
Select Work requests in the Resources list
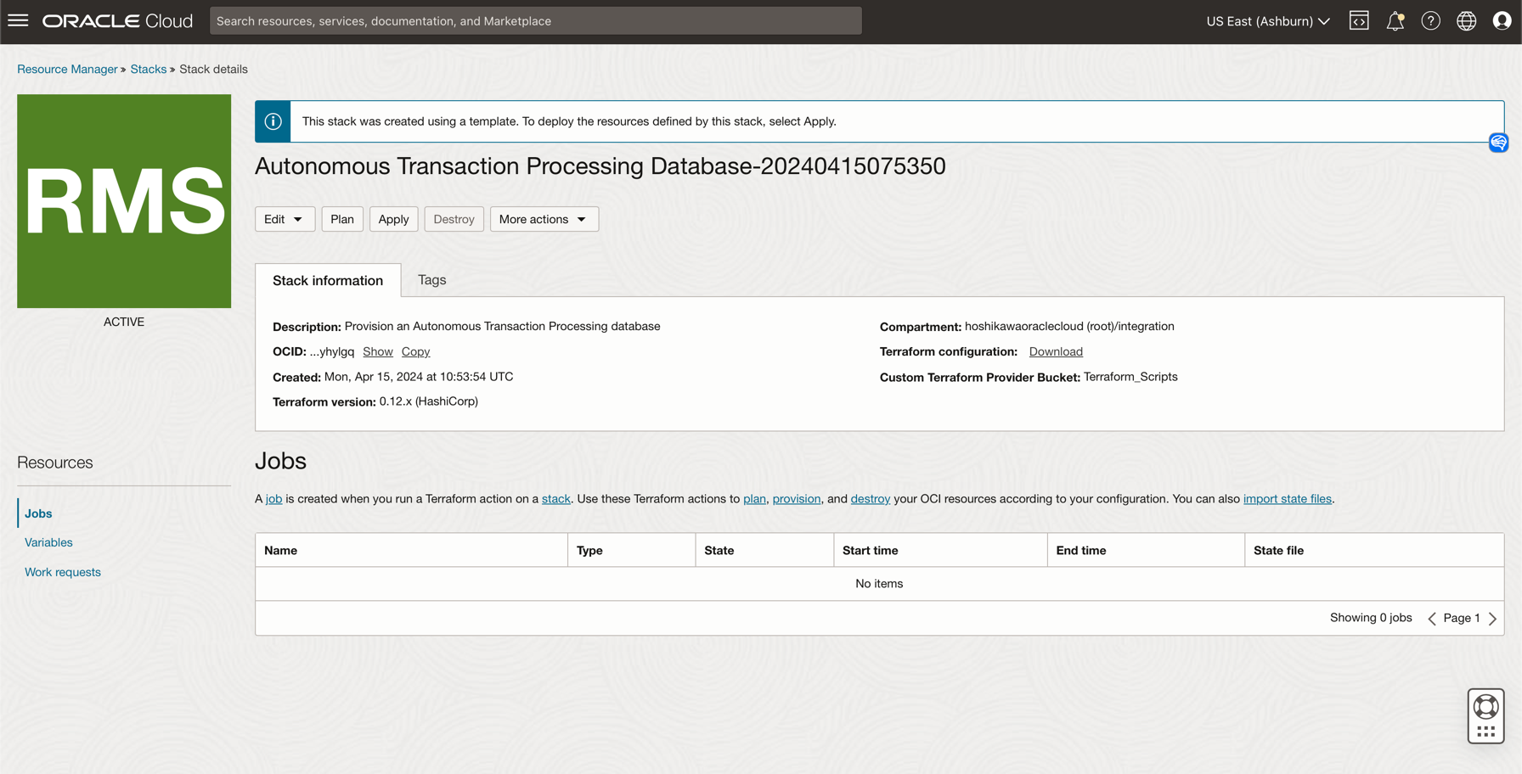click(x=63, y=572)
